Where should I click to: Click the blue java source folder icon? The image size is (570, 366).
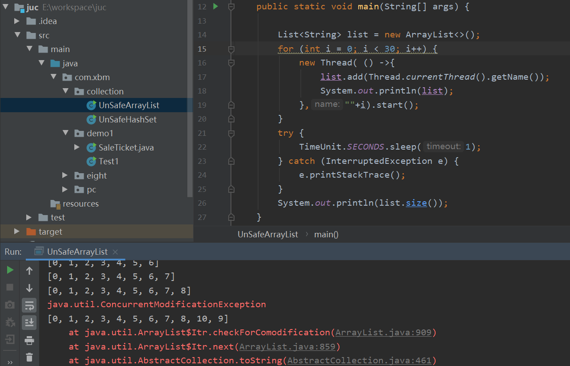click(55, 63)
